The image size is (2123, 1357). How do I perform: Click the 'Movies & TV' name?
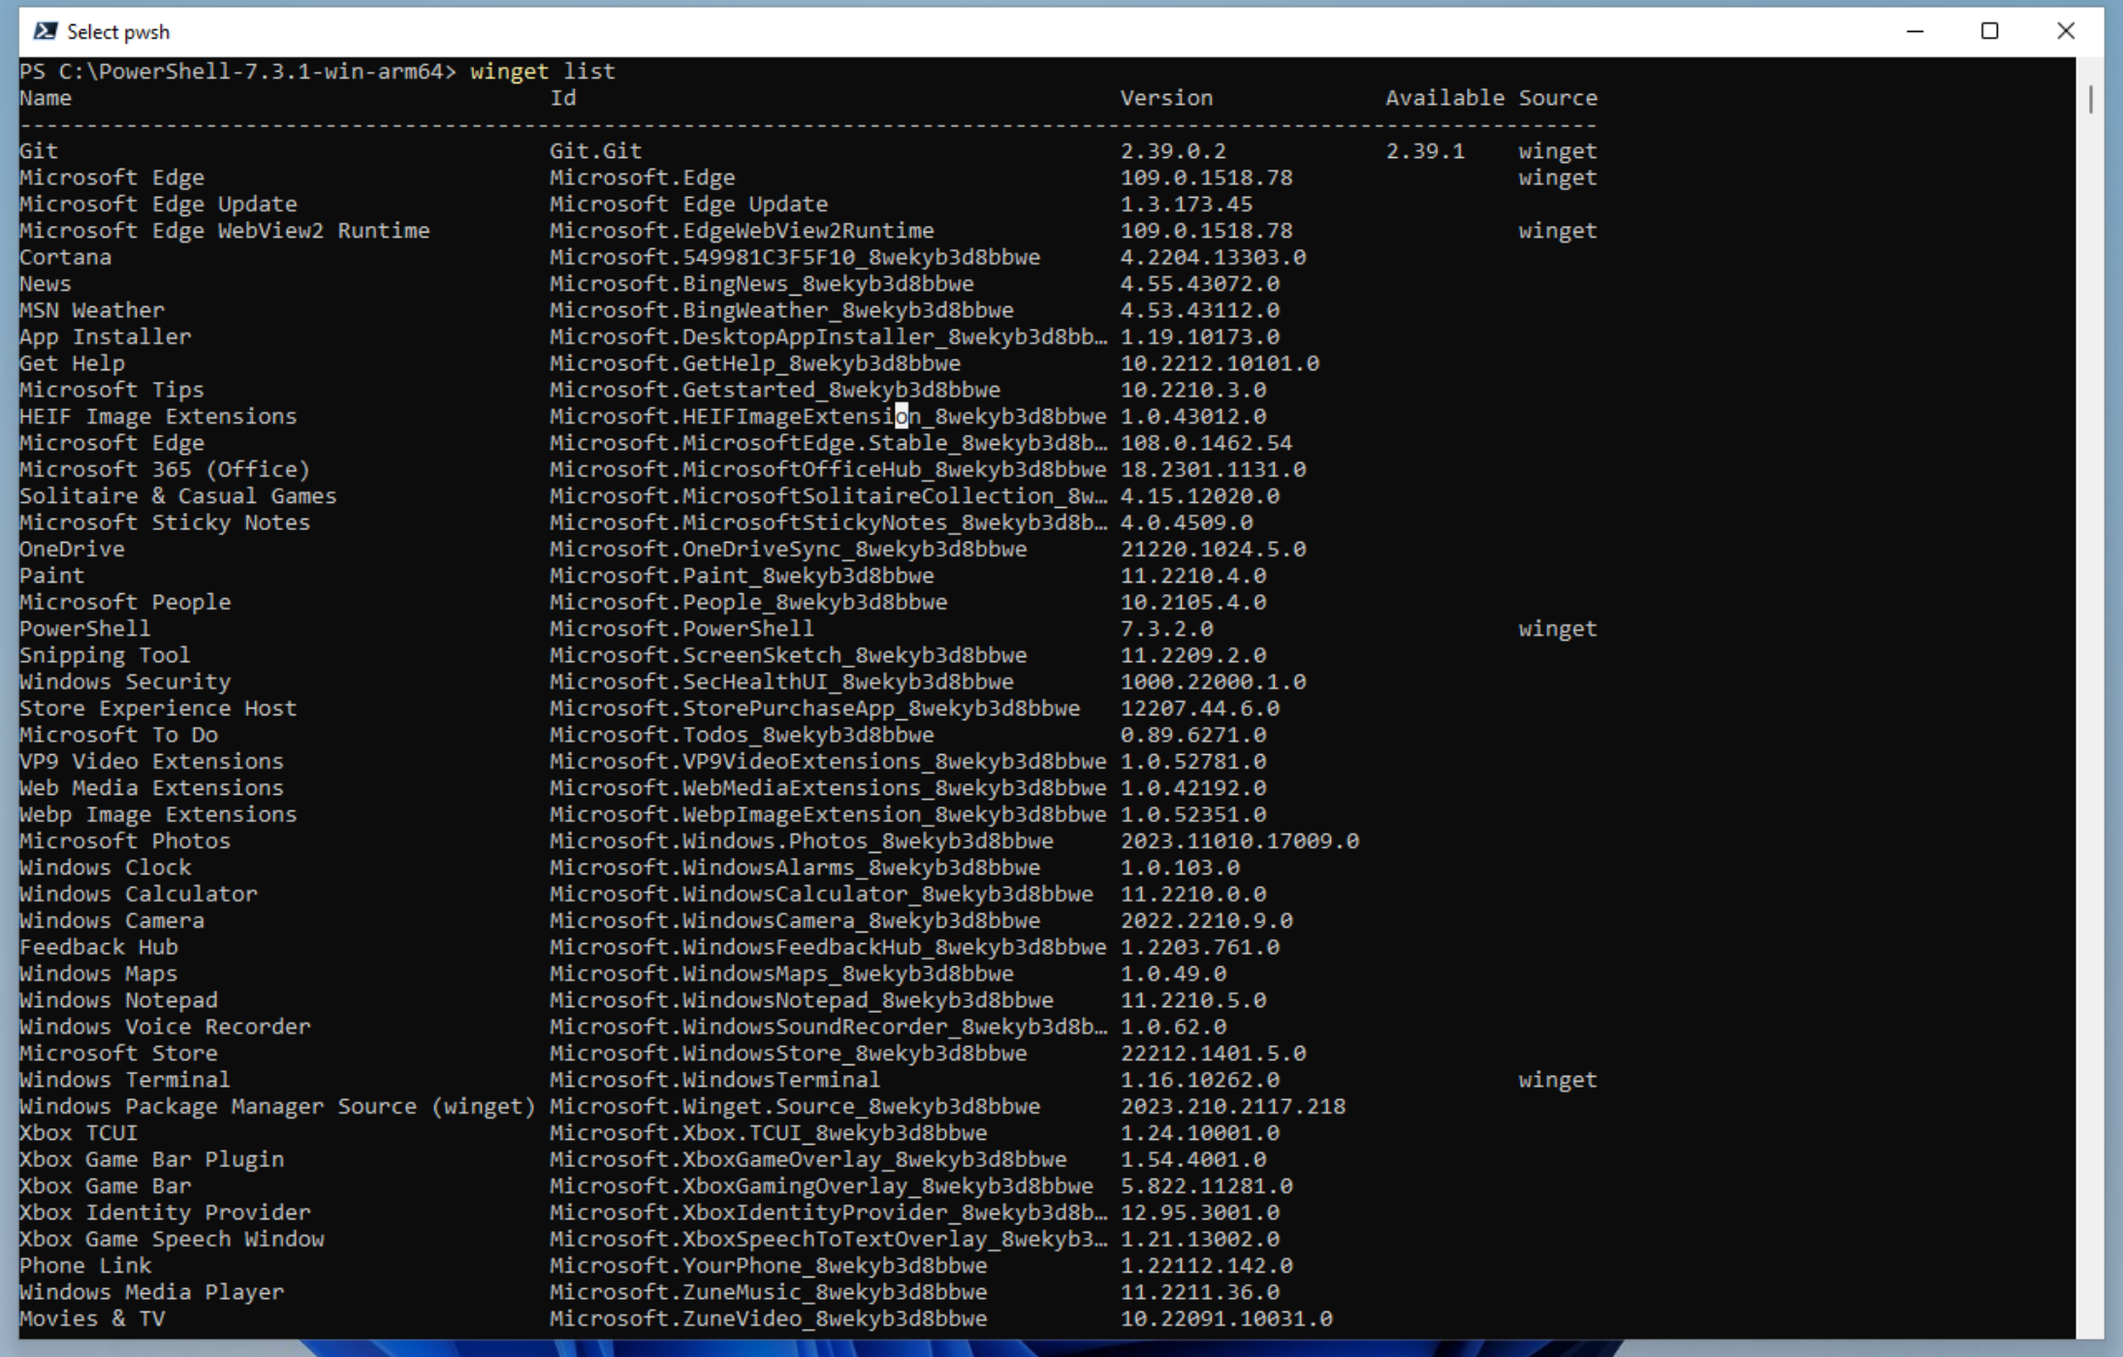point(92,1318)
